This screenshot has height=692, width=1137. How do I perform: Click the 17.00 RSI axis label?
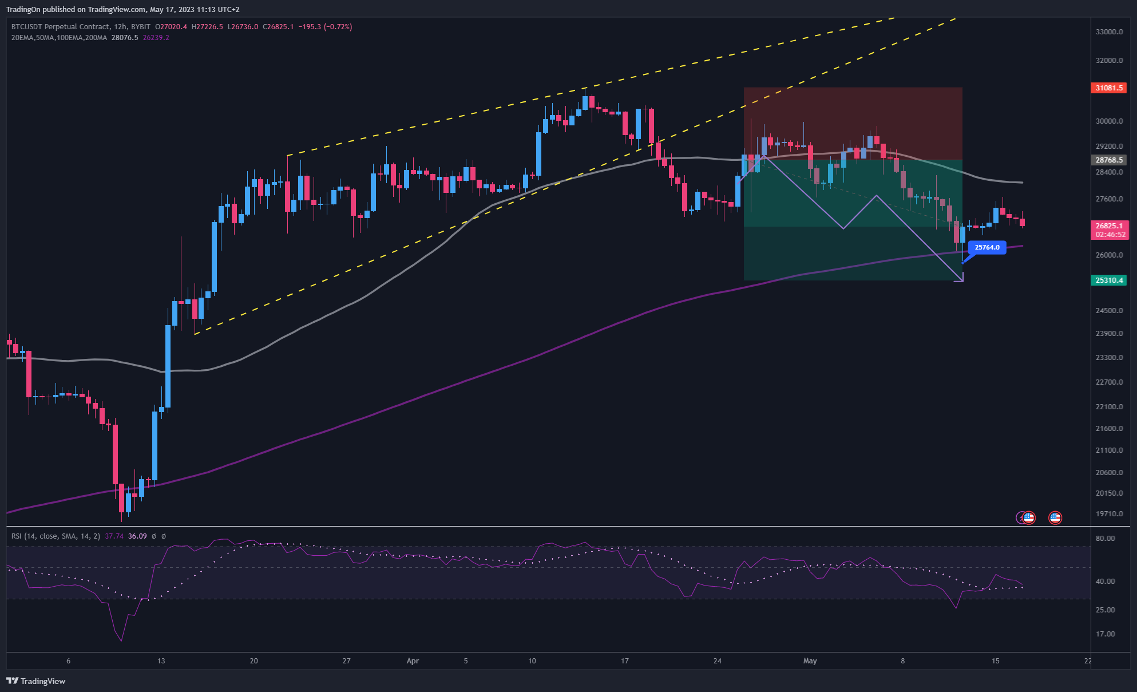1105,634
